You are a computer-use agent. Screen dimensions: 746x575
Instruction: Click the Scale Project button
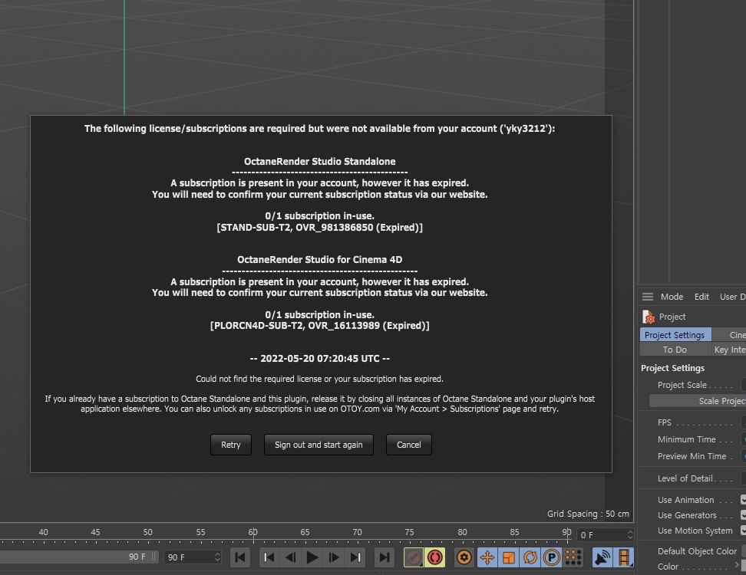tap(698, 401)
